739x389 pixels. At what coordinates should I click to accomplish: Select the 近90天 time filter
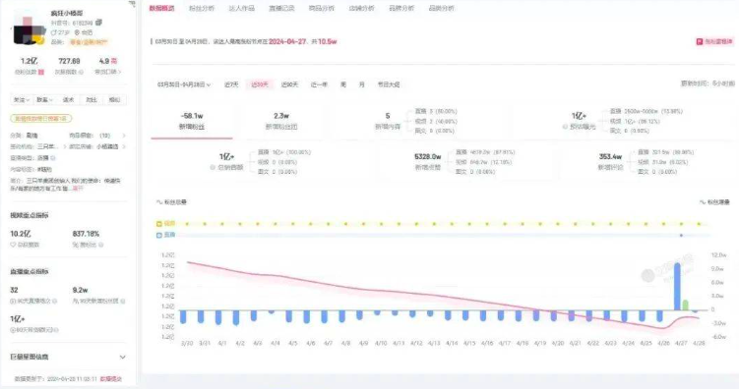click(x=289, y=84)
